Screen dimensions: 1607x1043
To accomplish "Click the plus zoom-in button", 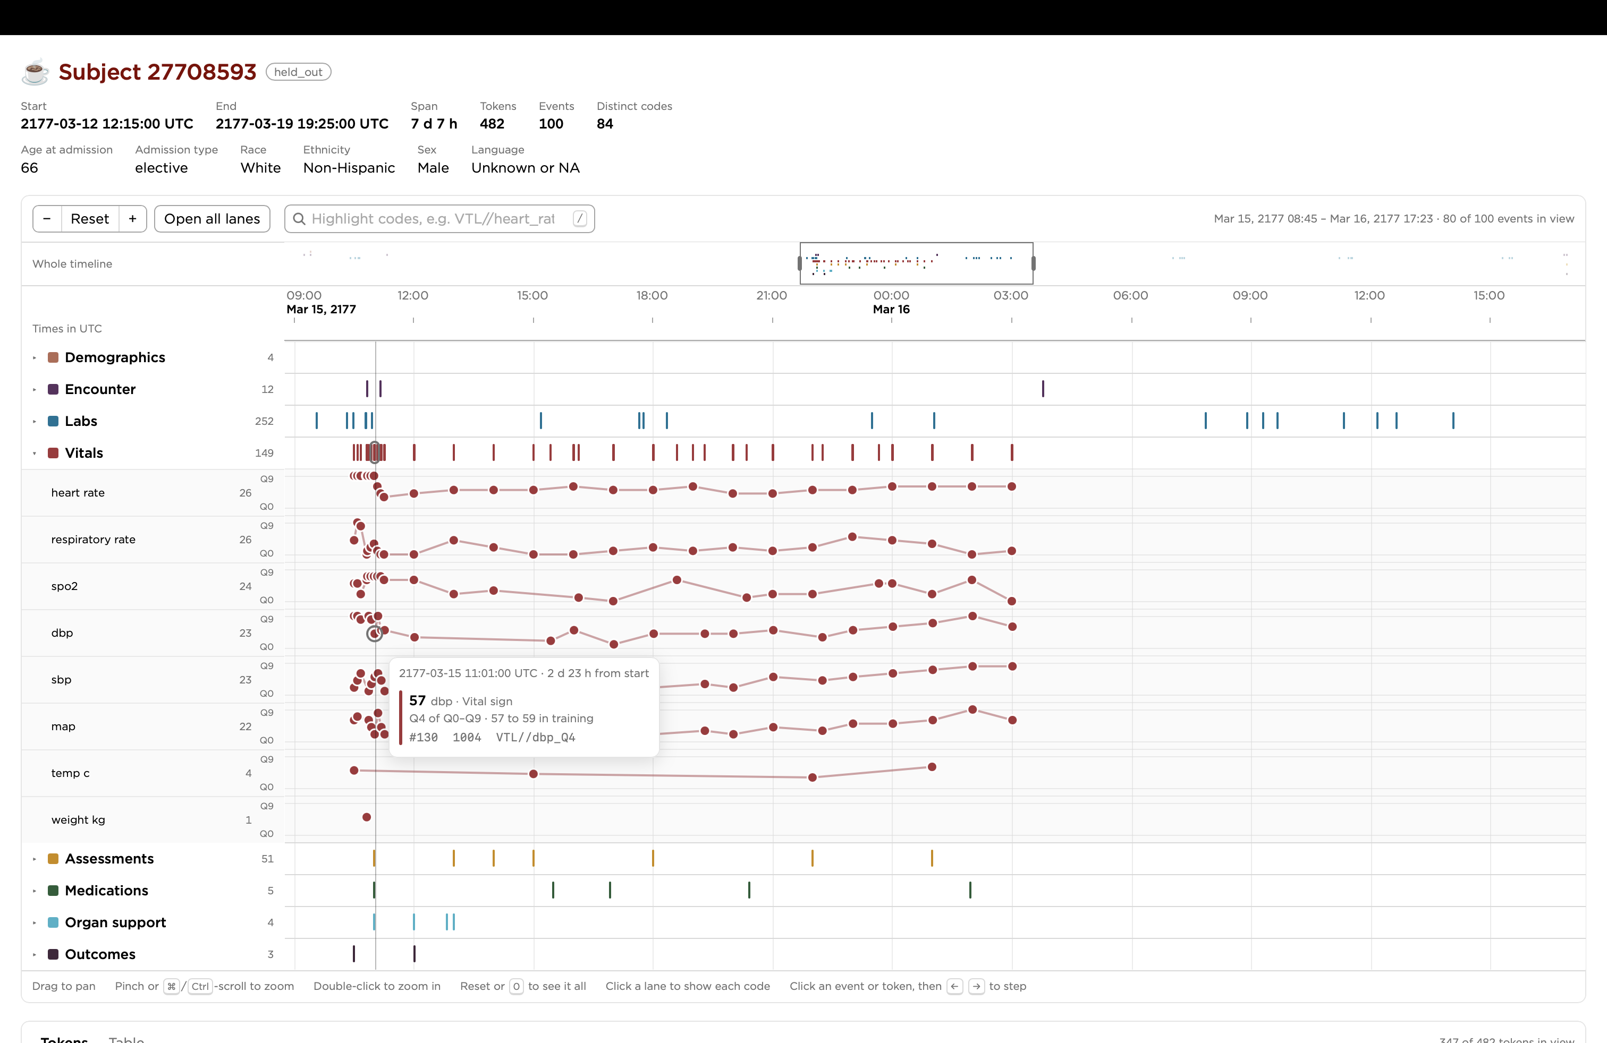I will 133,219.
